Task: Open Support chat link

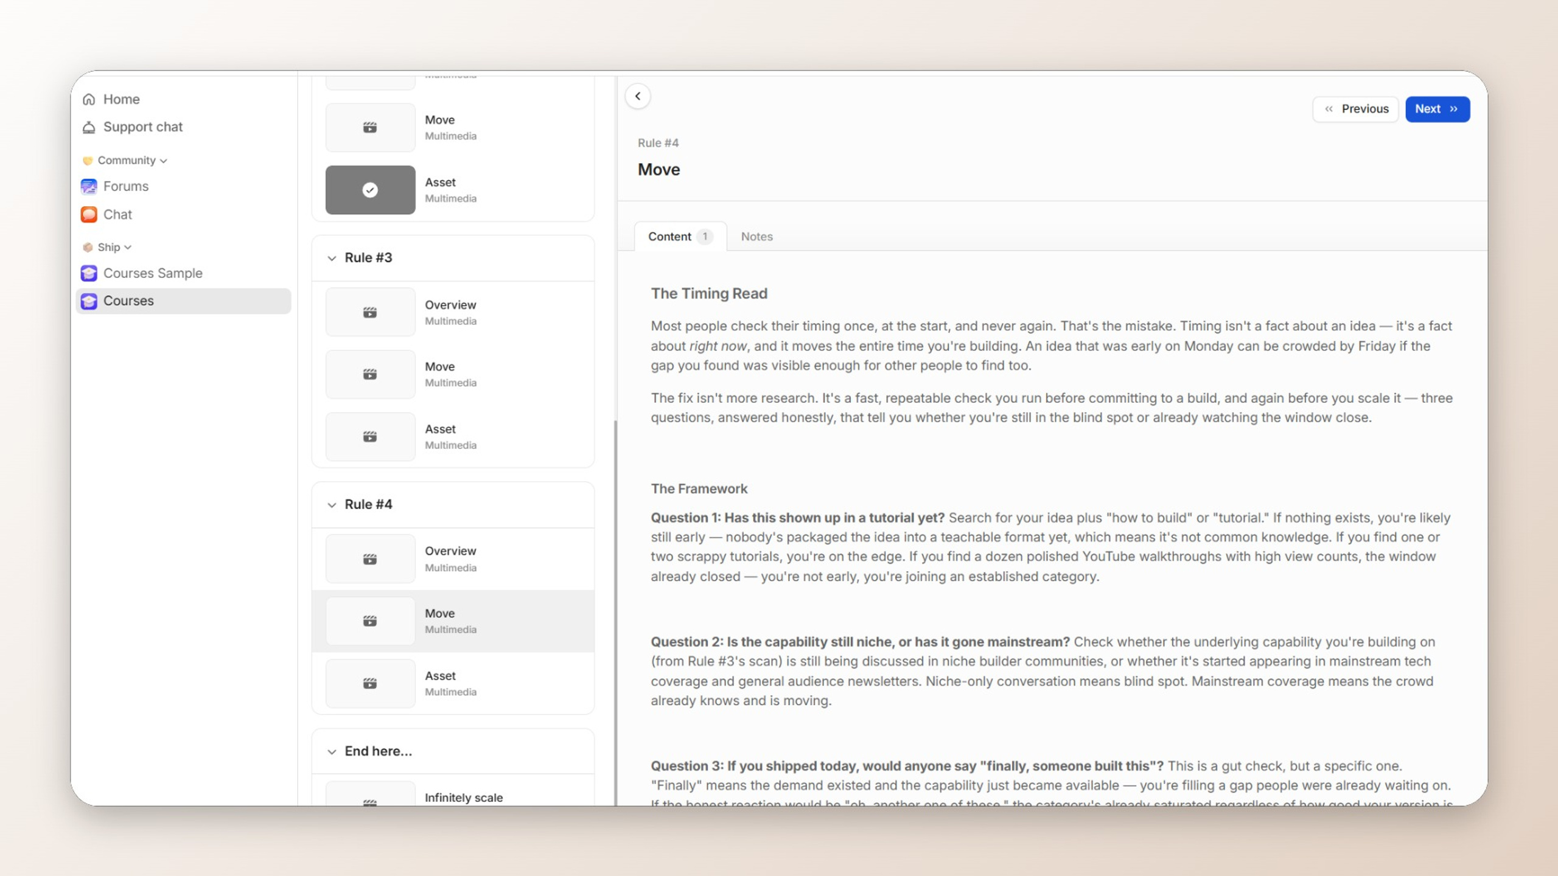Action: [x=143, y=127]
